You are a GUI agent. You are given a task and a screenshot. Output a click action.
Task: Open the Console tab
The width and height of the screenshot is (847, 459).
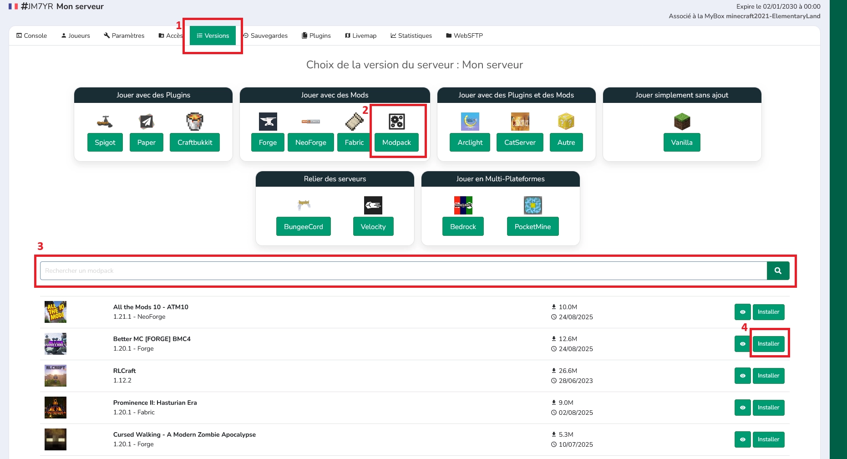[32, 36]
